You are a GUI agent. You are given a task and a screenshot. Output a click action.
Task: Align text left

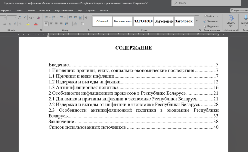coord(46,24)
